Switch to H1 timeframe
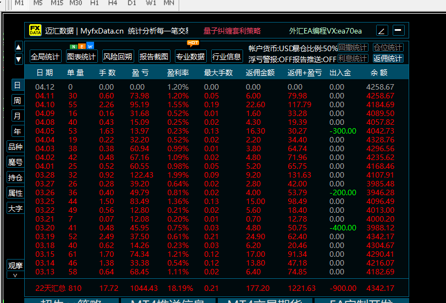This screenshot has height=303, width=446. click(94, 3)
